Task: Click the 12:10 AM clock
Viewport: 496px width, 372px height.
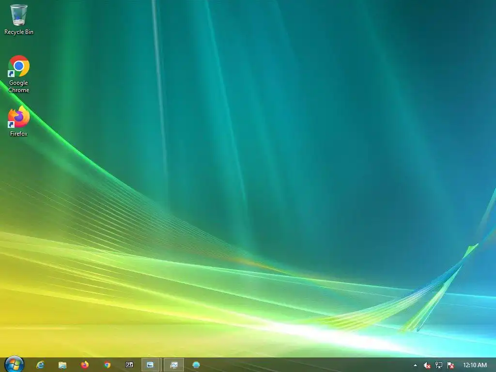Action: (475, 365)
